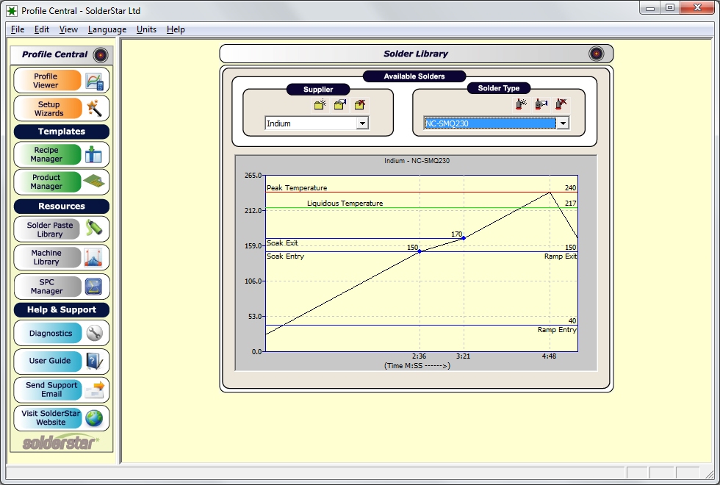
Task: Click the new solder type icon
Action: click(x=521, y=104)
